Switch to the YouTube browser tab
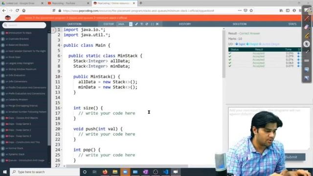This screenshot has height=176, width=313. click(x=68, y=3)
